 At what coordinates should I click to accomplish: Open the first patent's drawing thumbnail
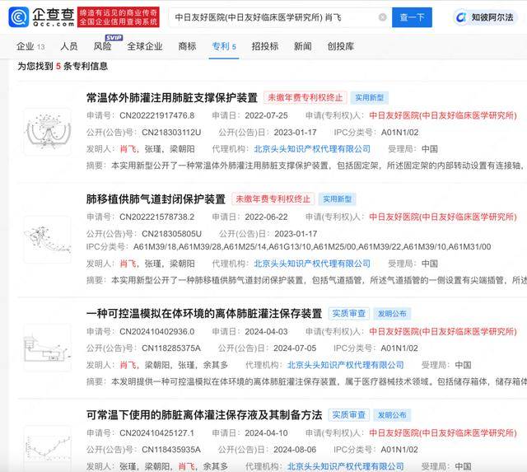click(46, 130)
